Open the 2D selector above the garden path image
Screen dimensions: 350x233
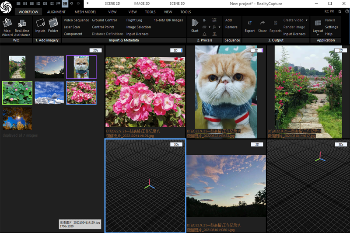[x=341, y=50]
